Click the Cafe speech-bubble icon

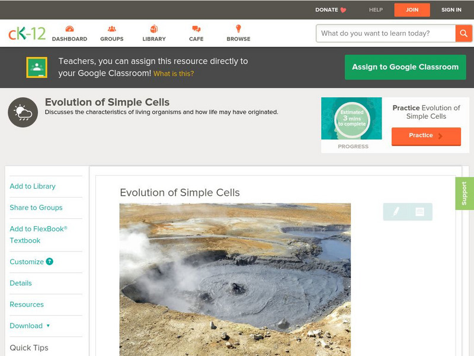click(196, 28)
